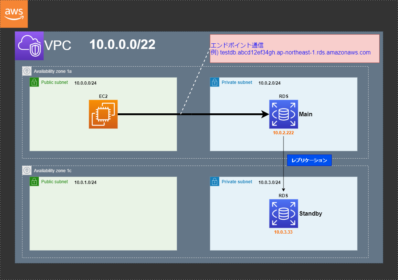Click the orange IP address 10.0.3.33

(x=283, y=232)
